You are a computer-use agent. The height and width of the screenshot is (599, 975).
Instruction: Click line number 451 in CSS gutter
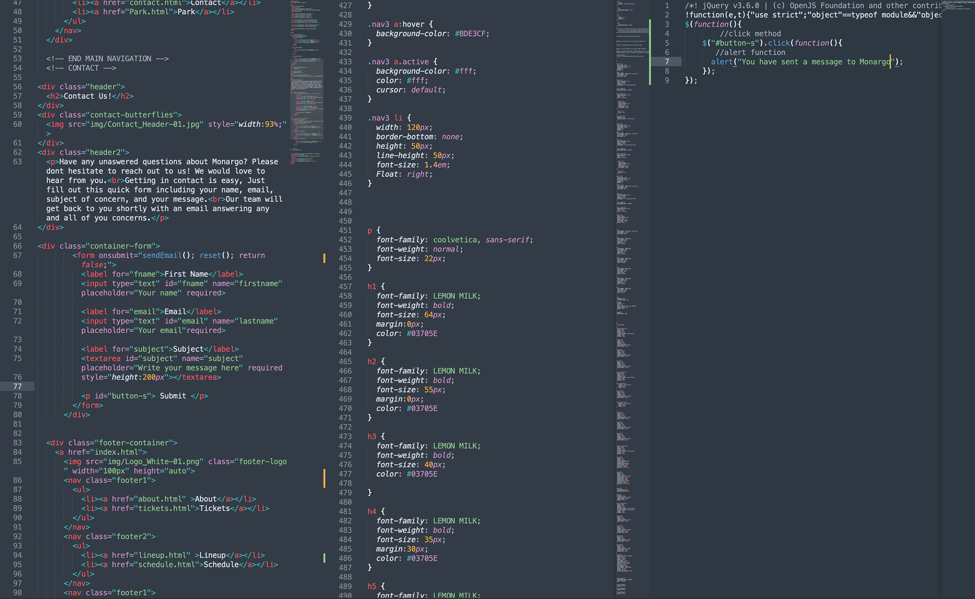(345, 230)
